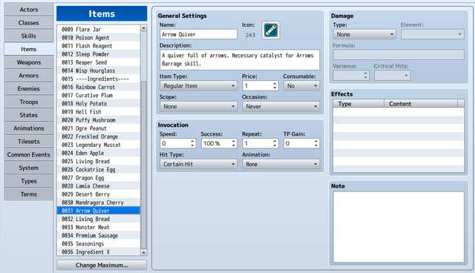The width and height of the screenshot is (475, 273).
Task: Select item 0026 Cockatrice Egg
Action: [x=99, y=169]
